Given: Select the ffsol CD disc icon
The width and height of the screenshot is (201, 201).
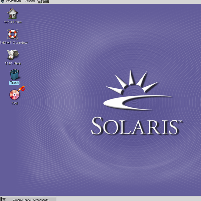Looking at the screenshot, I should tap(14, 94).
